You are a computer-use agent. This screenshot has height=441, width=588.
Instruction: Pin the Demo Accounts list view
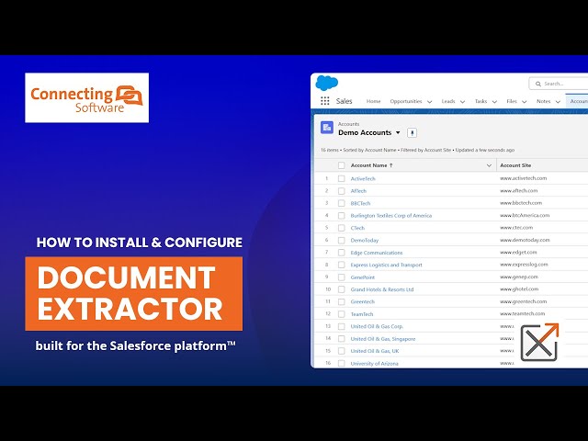click(x=412, y=132)
